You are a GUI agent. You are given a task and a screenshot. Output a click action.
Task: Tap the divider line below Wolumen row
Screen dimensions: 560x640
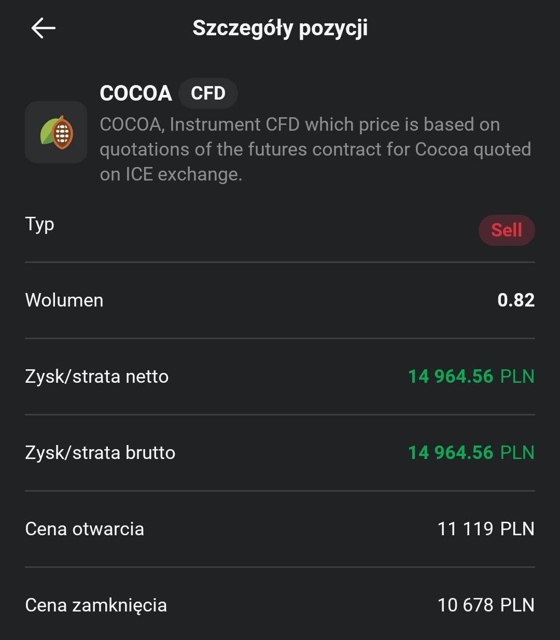click(x=280, y=338)
